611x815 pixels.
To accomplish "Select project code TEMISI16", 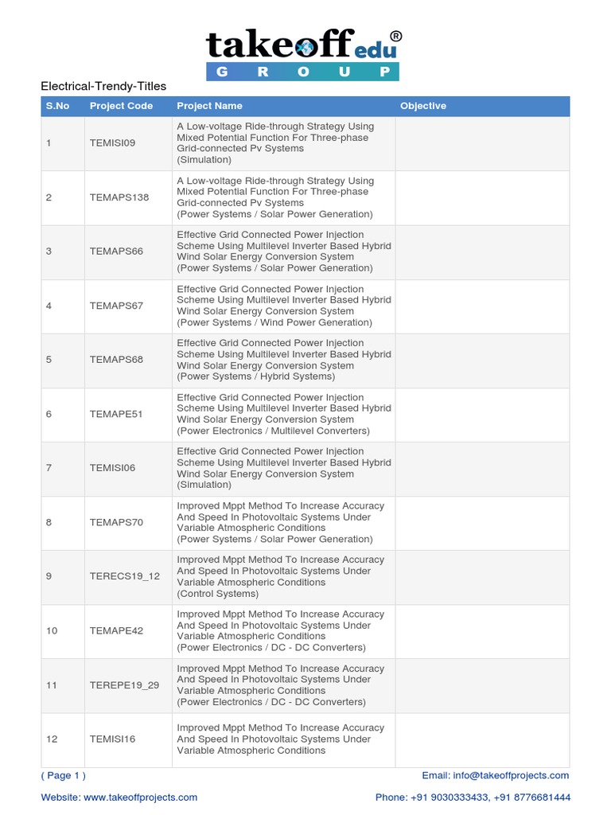I will (x=113, y=739).
